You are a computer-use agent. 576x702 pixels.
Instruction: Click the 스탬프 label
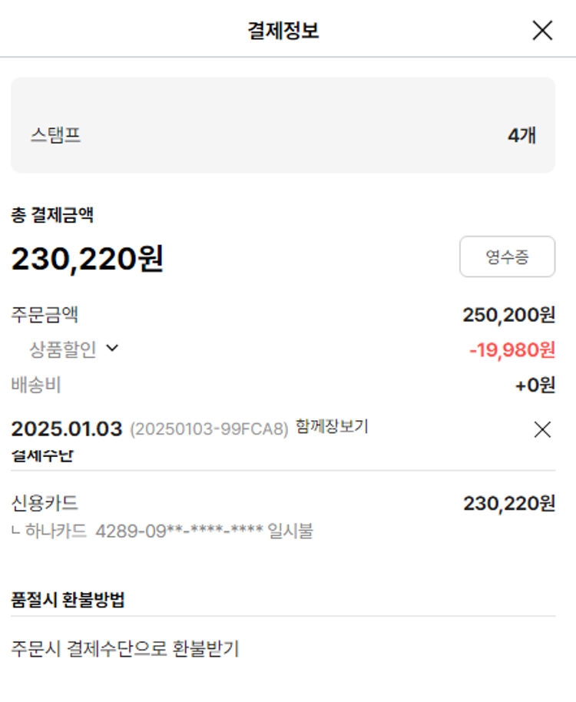click(56, 136)
